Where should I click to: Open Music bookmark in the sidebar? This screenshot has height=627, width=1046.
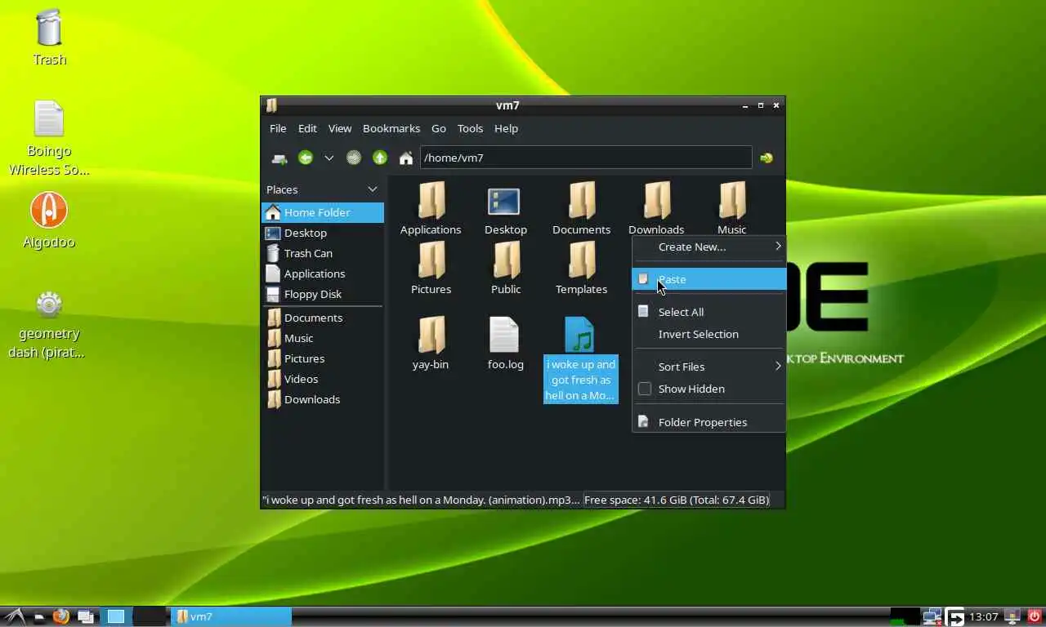322,338
